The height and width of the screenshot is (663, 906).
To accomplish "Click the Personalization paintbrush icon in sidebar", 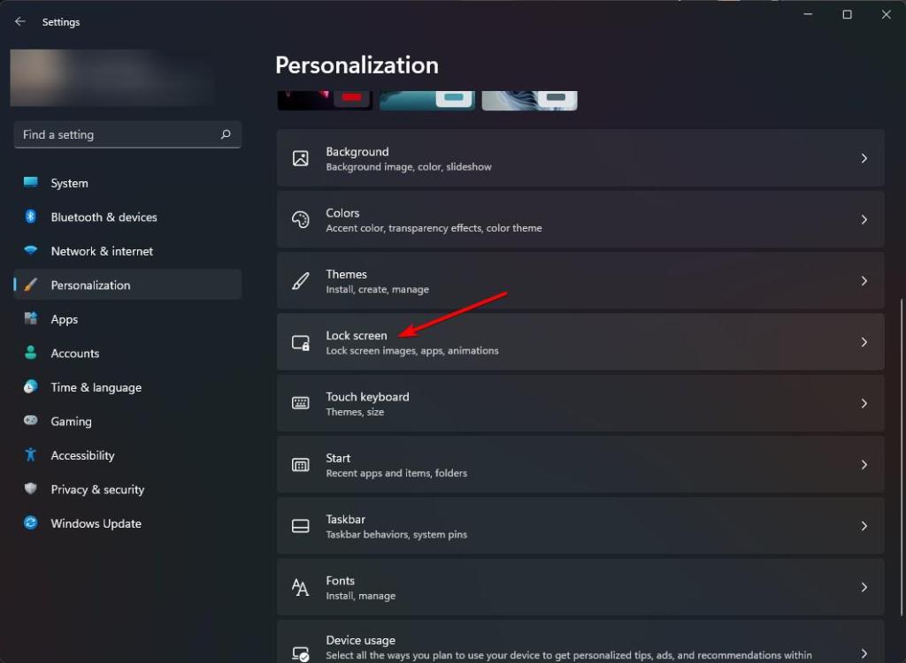I will 31,285.
